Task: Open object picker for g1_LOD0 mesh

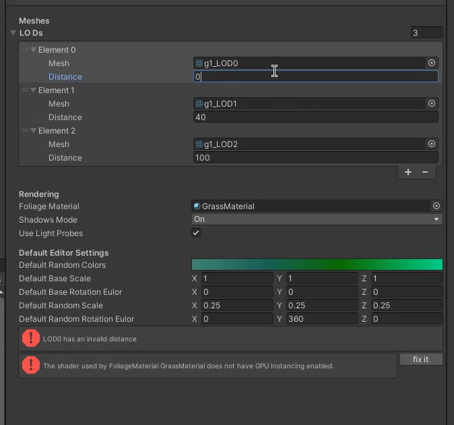Action: (x=432, y=63)
